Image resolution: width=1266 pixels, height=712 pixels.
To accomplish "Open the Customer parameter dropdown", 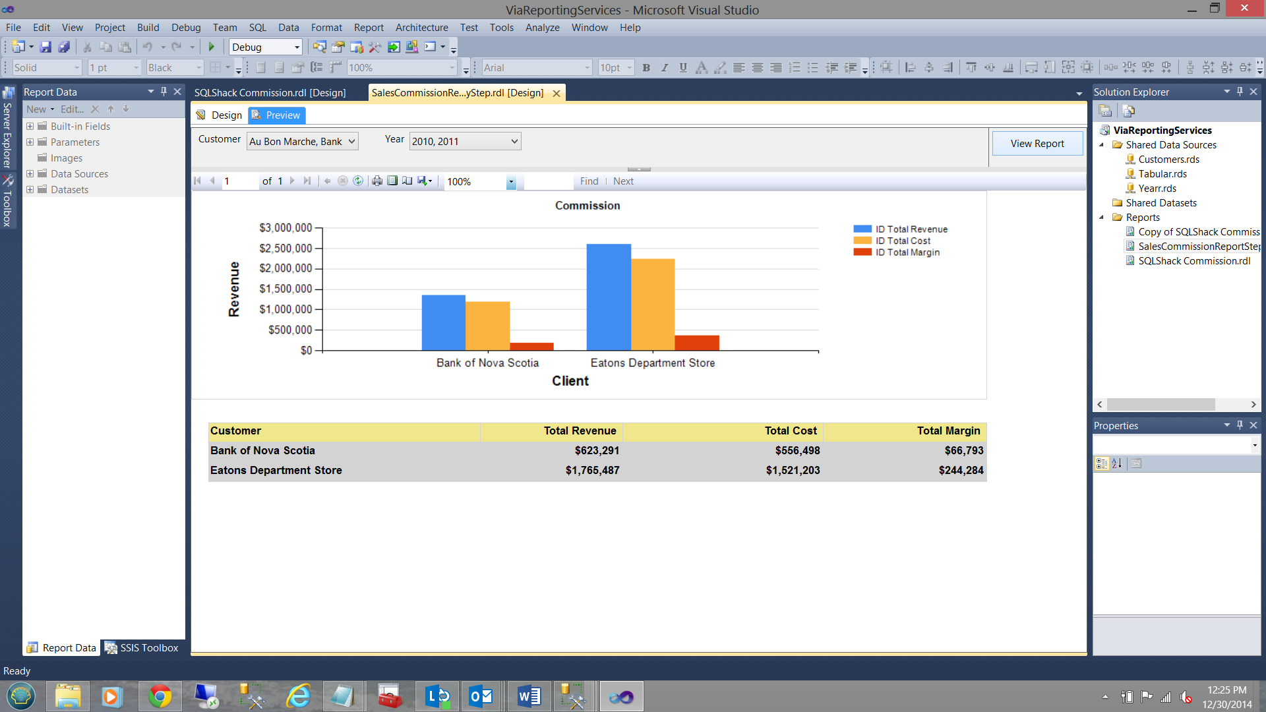I will click(351, 142).
